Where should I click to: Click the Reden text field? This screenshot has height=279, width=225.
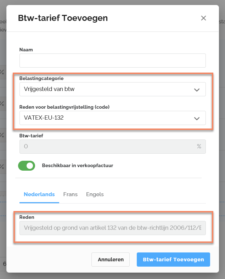pyautogui.click(x=113, y=228)
